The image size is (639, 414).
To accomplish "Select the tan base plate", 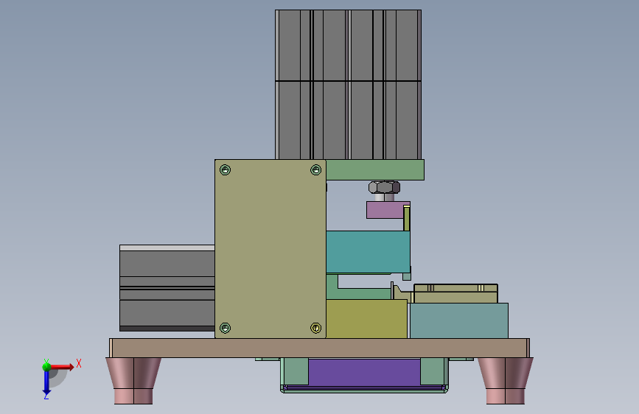I will 320,348.
